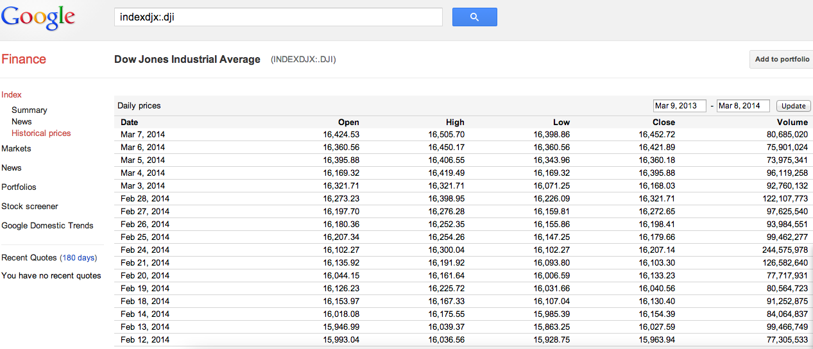This screenshot has width=813, height=349.
Task: Select Index in the left sidebar
Action: coord(12,94)
